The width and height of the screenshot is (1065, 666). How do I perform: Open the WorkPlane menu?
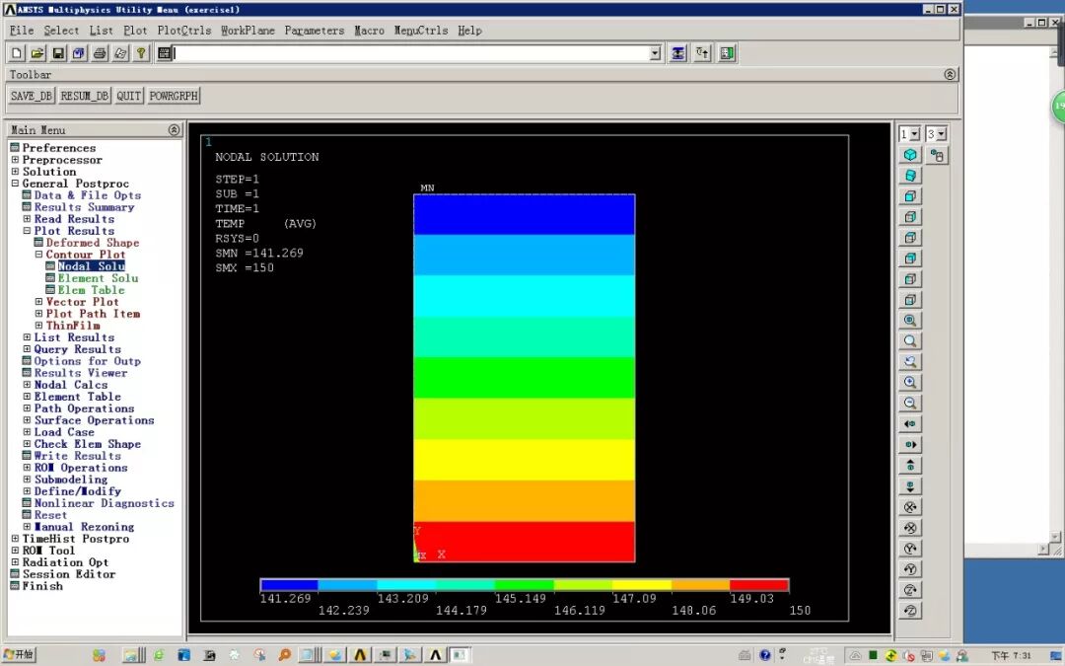pyautogui.click(x=248, y=30)
